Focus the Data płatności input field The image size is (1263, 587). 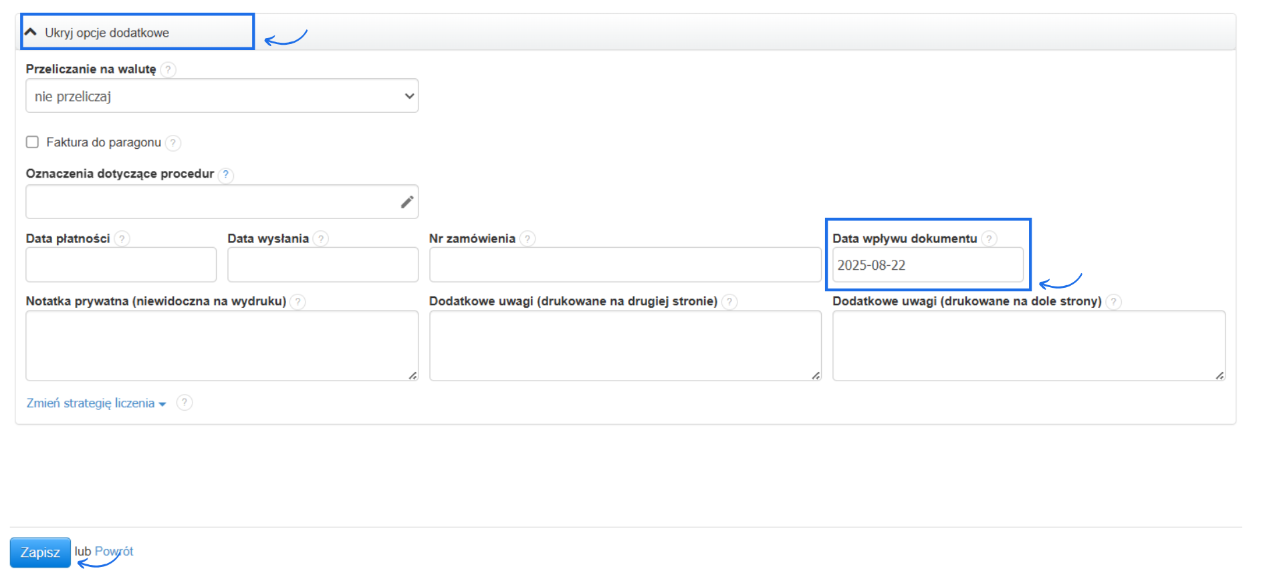coord(121,265)
